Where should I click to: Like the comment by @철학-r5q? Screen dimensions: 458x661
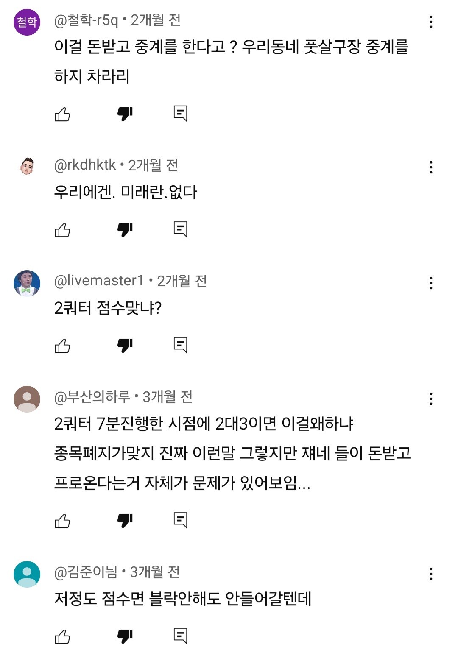(x=62, y=114)
